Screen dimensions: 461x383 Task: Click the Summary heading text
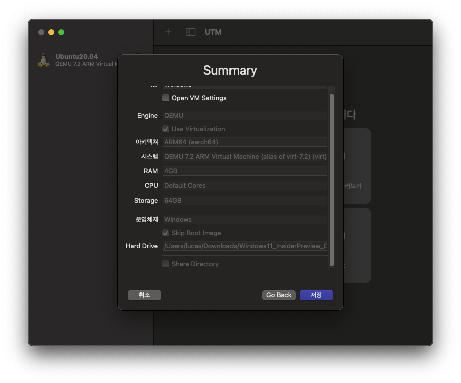point(230,70)
